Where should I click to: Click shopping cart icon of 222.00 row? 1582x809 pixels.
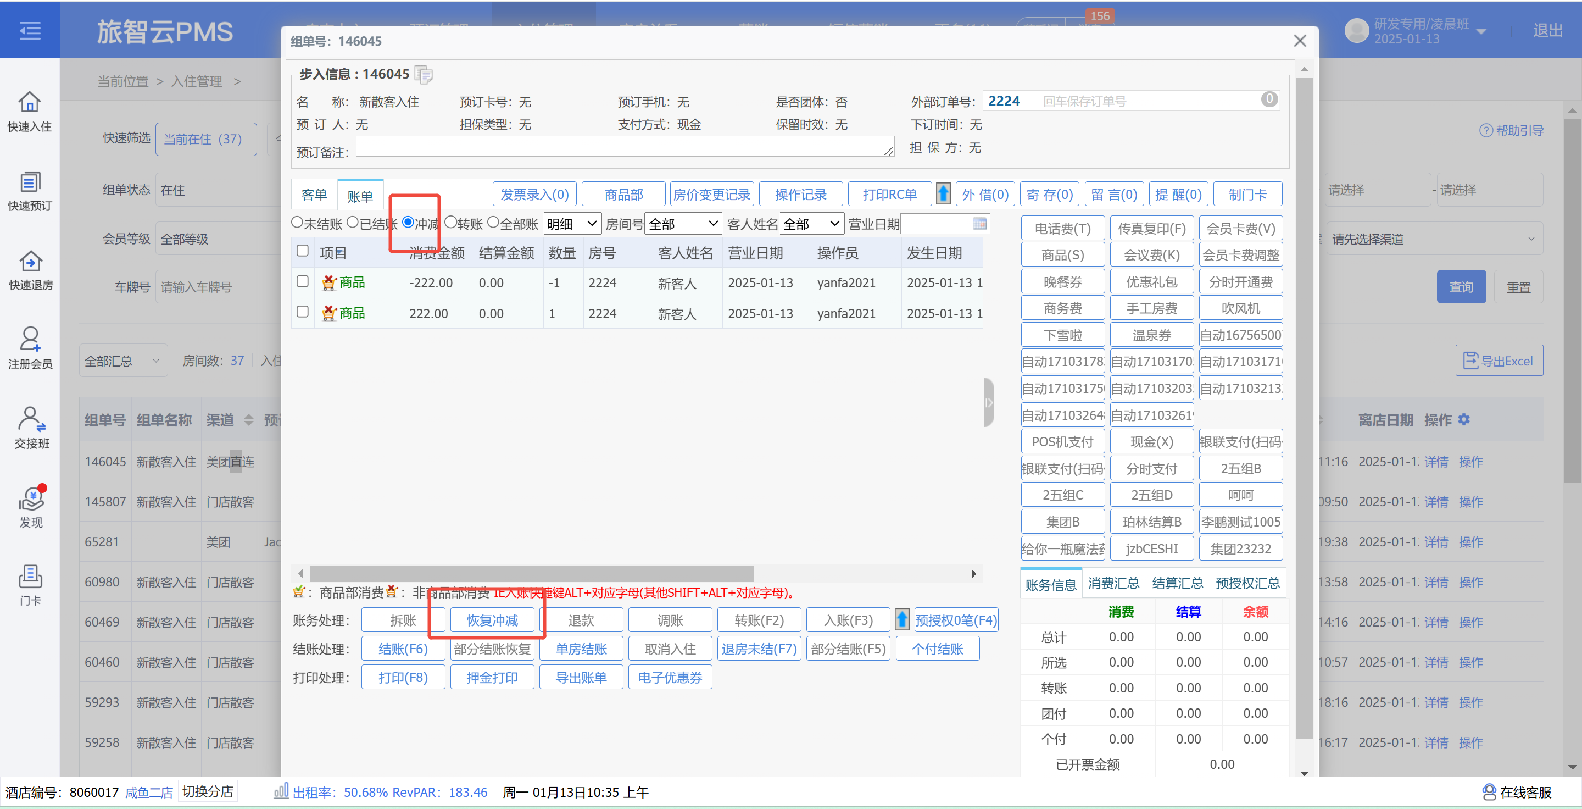[x=329, y=313]
